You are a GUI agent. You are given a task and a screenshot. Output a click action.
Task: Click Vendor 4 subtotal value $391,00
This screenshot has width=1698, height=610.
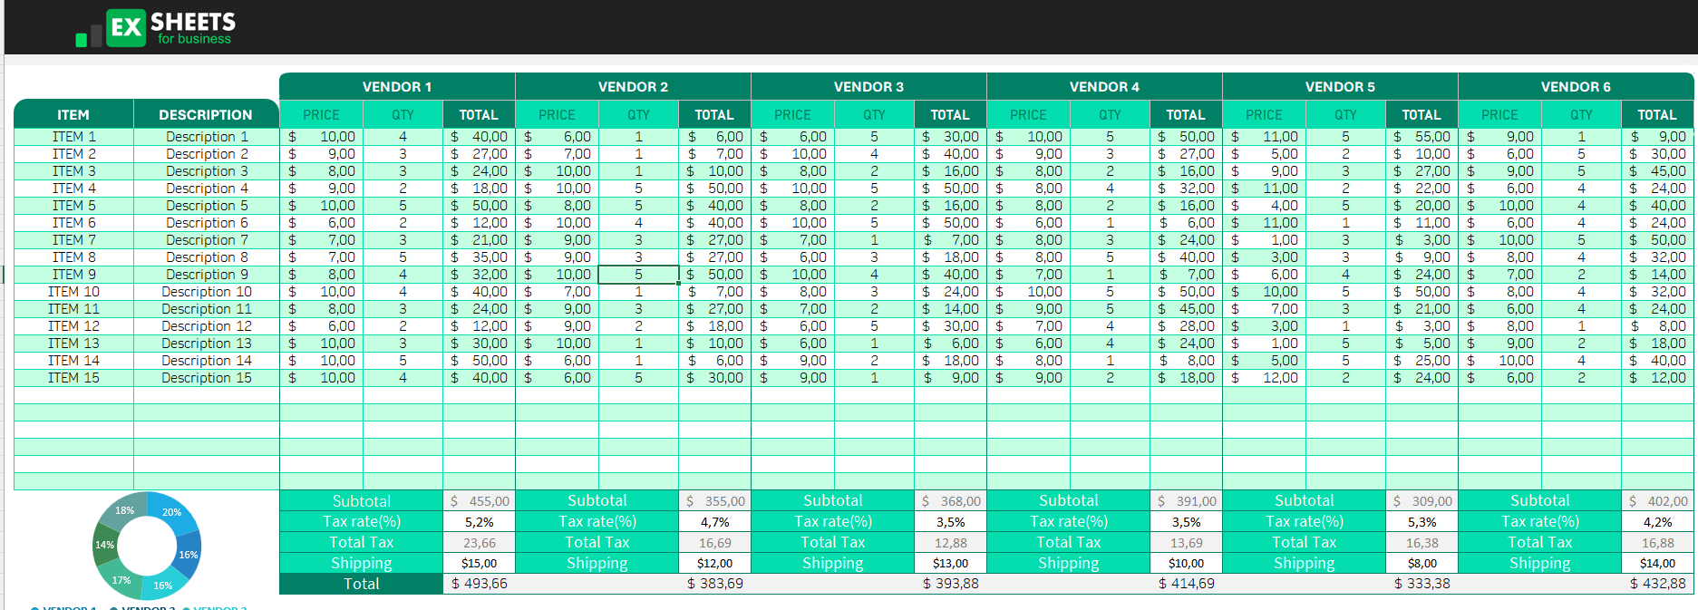(x=1186, y=501)
